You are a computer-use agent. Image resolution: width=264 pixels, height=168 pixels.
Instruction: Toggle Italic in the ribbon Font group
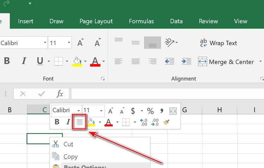pos(24,61)
